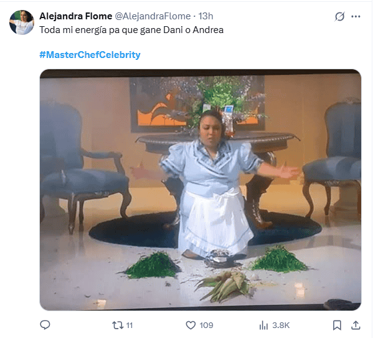Screen dimensions: 378x338
Task: Open the post via the 13h timestamp
Action: 206,16
